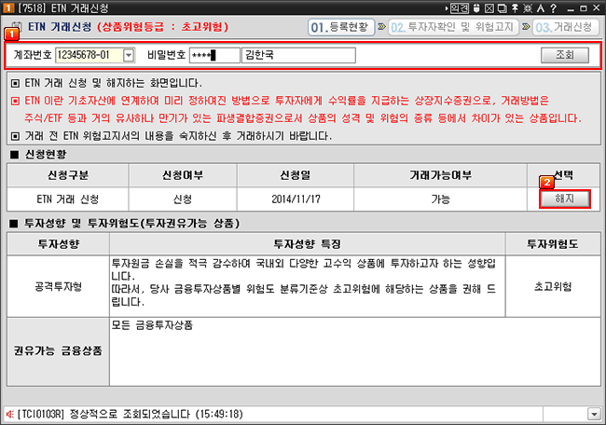Click the 투자위험도 column header
Image resolution: width=606 pixels, height=425 pixels.
tap(553, 244)
